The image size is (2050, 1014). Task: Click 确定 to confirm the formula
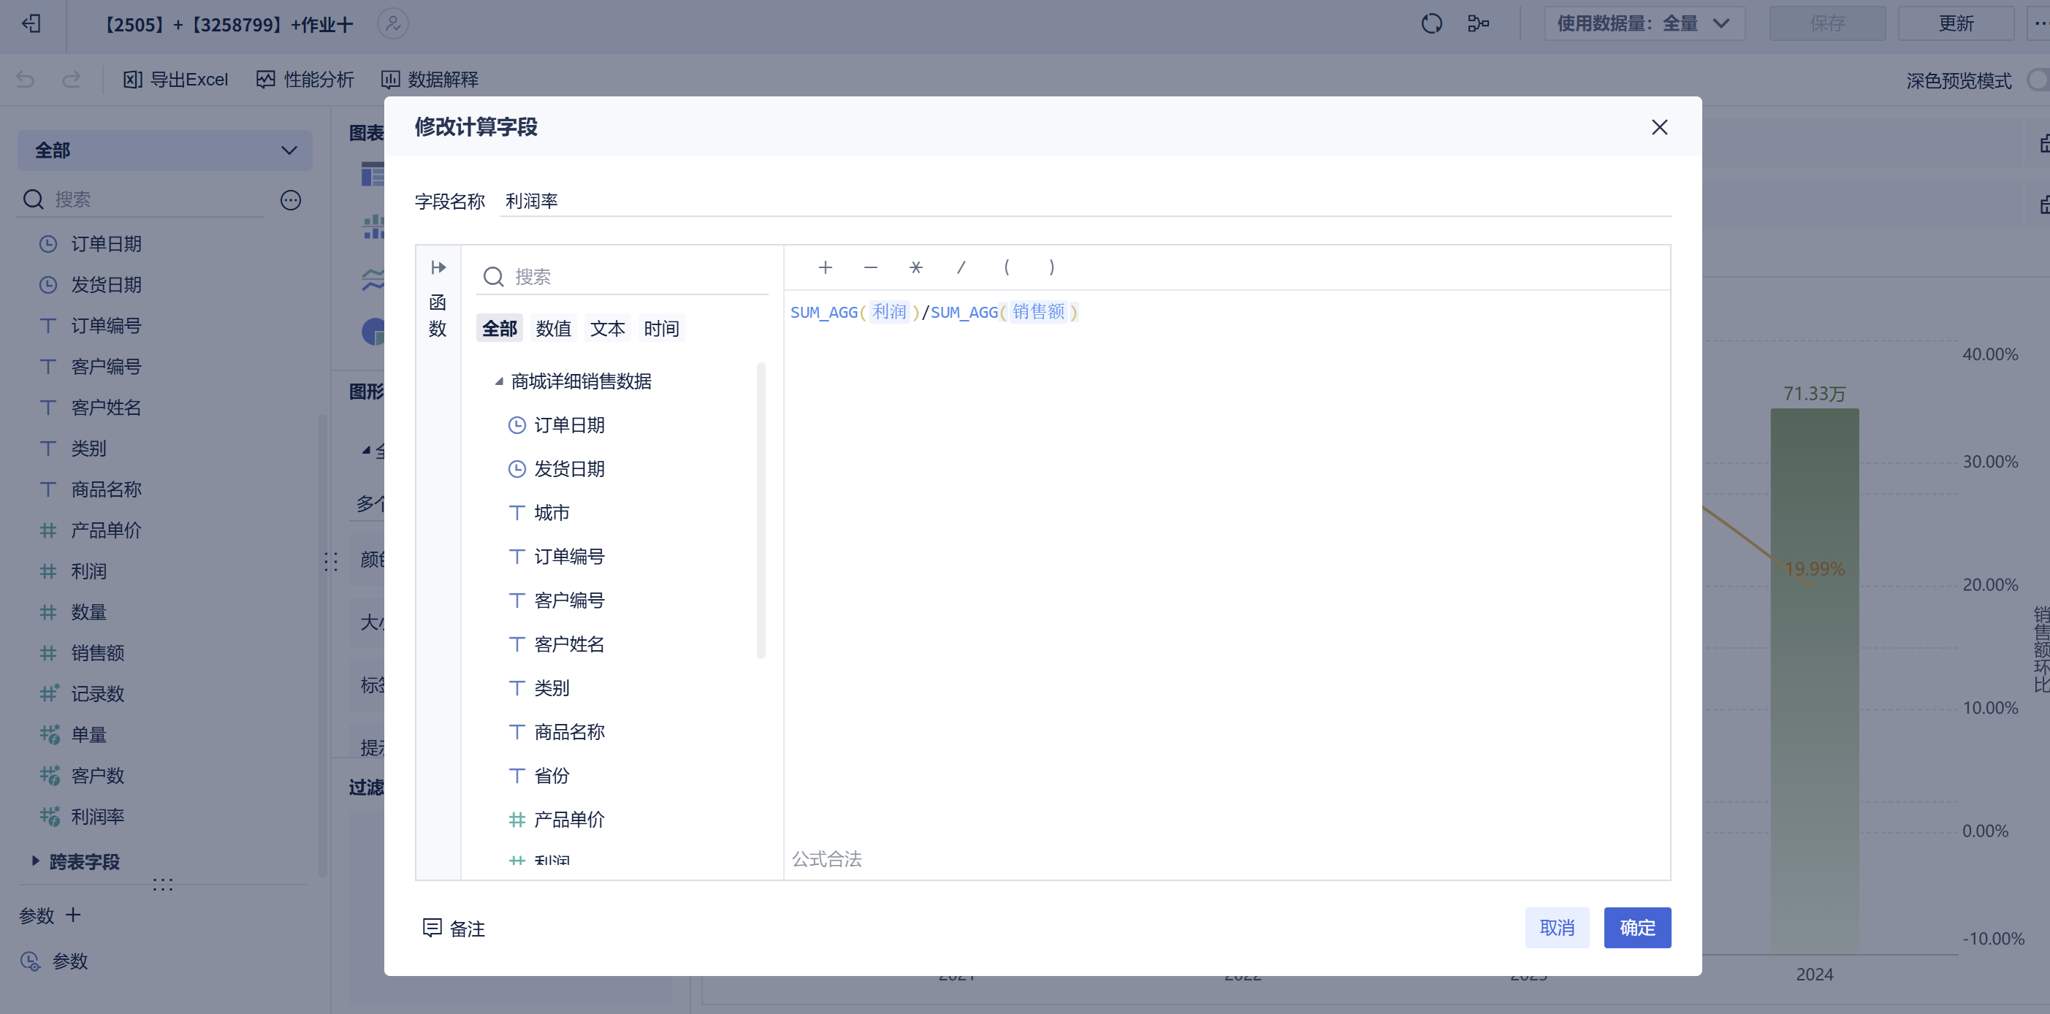click(1637, 927)
